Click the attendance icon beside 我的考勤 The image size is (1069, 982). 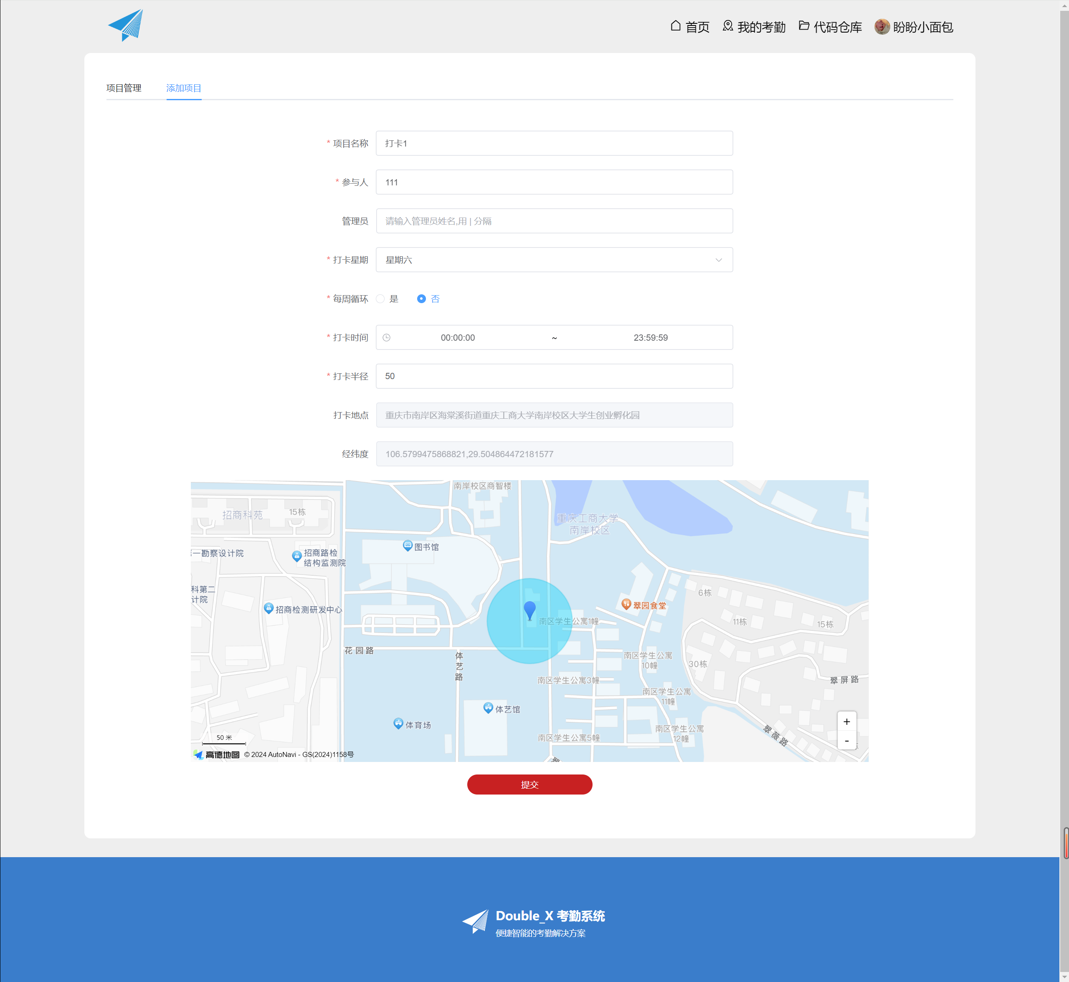[x=728, y=26]
